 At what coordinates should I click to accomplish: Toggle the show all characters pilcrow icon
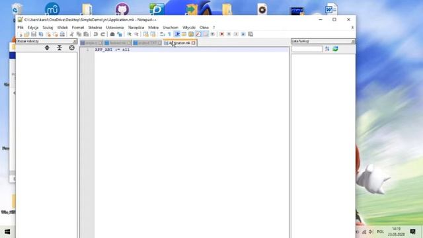coord(169,34)
